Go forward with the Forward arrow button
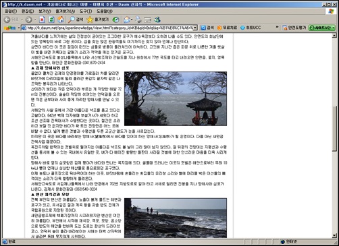The width and height of the screenshot is (339, 246). point(28,20)
